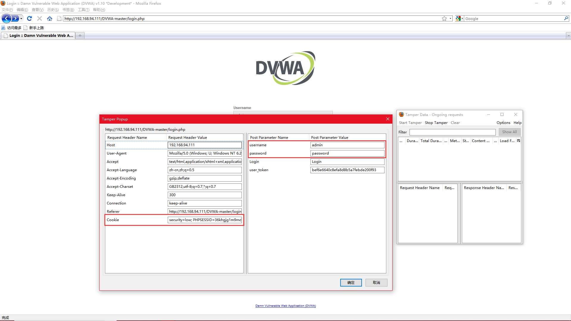This screenshot has height=321, width=571.
Task: Click Start Tamper in Tamper Data window
Action: point(410,123)
